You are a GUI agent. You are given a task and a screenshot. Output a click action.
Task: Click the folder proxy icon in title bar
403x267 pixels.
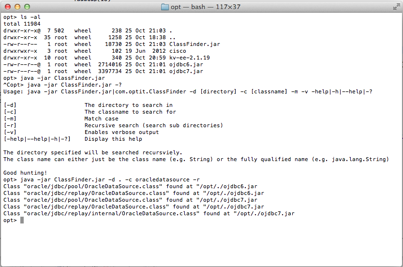click(165, 7)
